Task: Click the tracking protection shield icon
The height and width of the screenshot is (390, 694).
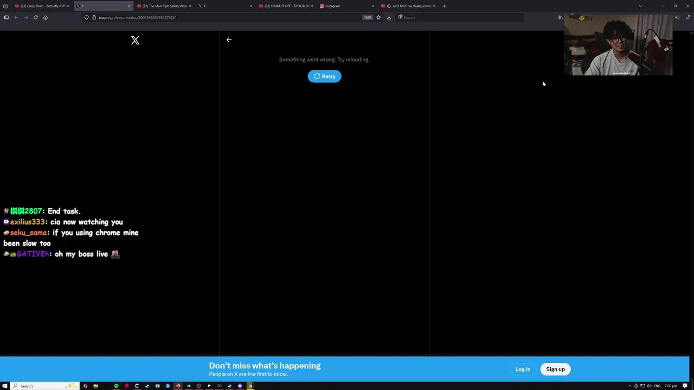Action: 86,17
